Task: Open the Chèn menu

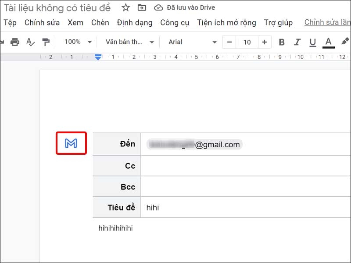Action: [x=100, y=22]
